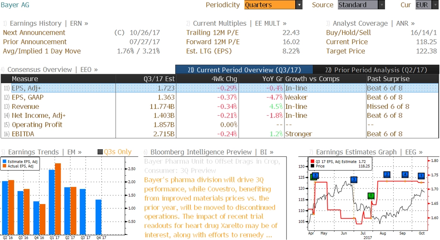Select the Operating Profit row

coord(220,124)
